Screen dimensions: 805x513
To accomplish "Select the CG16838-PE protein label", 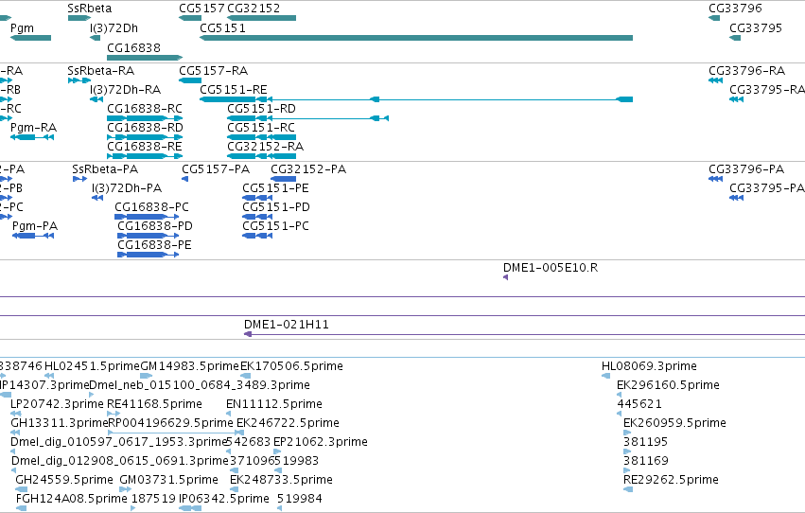I will pyautogui.click(x=154, y=245).
